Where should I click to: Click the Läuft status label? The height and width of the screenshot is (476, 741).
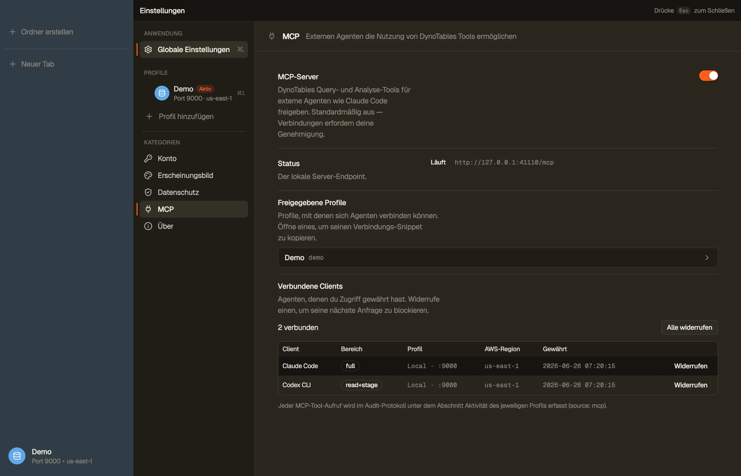(x=438, y=162)
